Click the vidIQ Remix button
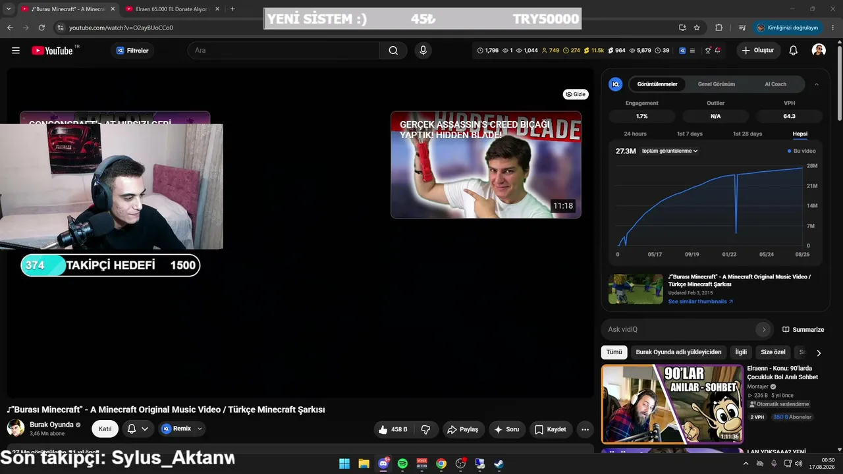Viewport: 843px width, 474px height. click(176, 429)
